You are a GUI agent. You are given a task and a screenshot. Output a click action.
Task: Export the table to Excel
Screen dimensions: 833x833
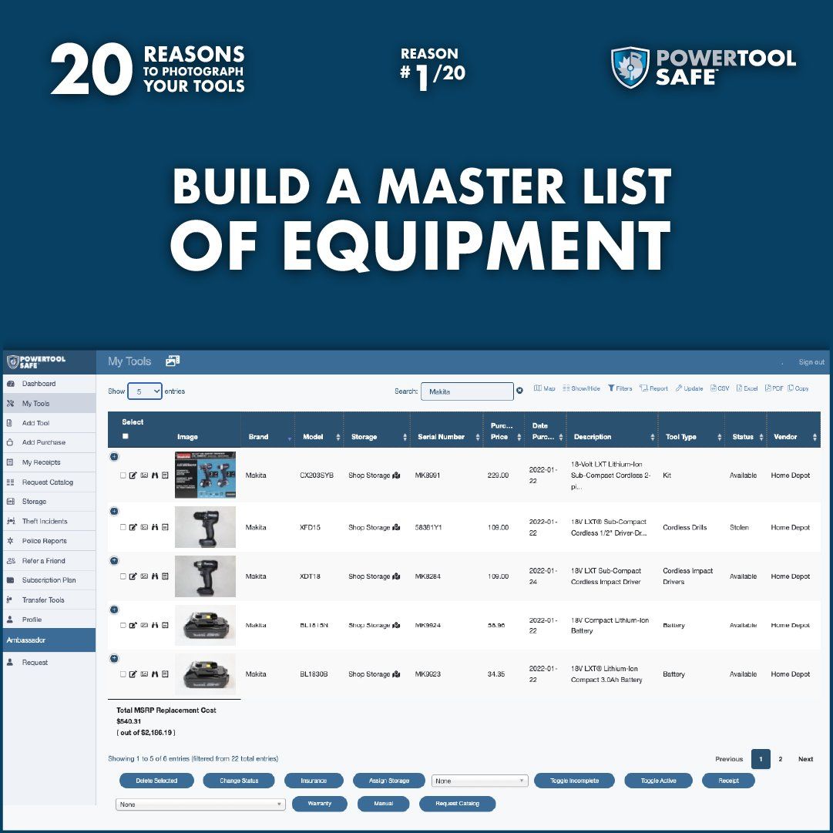[747, 388]
